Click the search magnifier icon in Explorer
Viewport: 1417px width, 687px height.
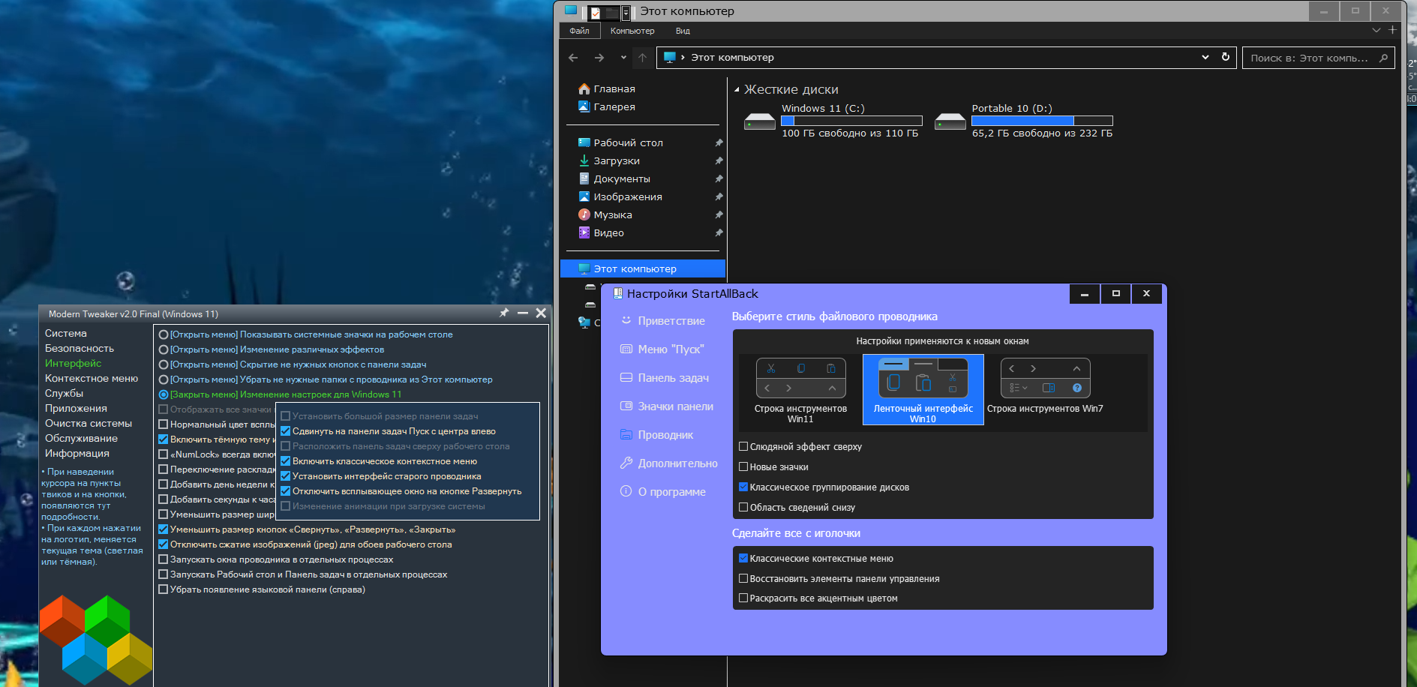tap(1383, 58)
